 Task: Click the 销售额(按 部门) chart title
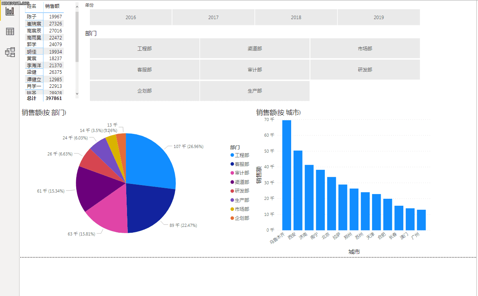pyautogui.click(x=44, y=113)
